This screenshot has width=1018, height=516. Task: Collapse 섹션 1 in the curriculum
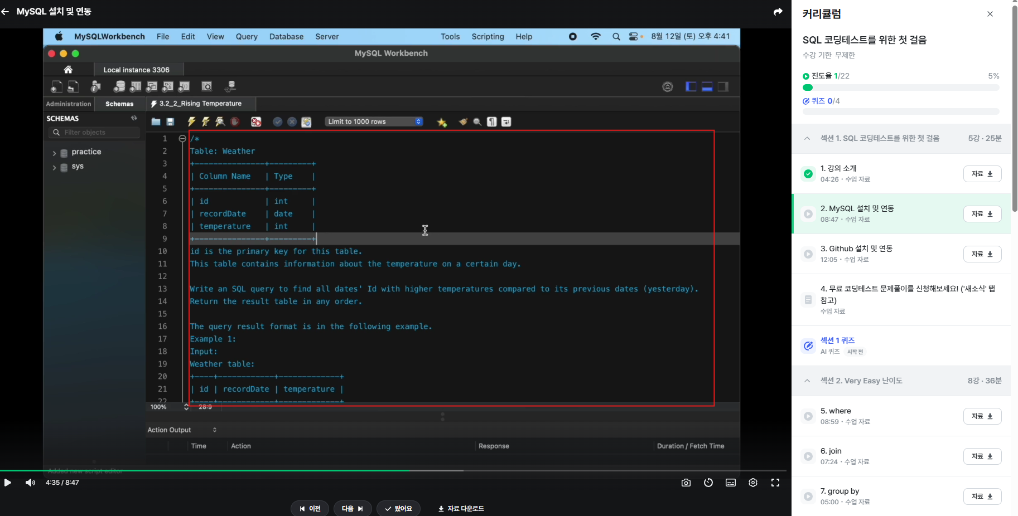point(807,138)
